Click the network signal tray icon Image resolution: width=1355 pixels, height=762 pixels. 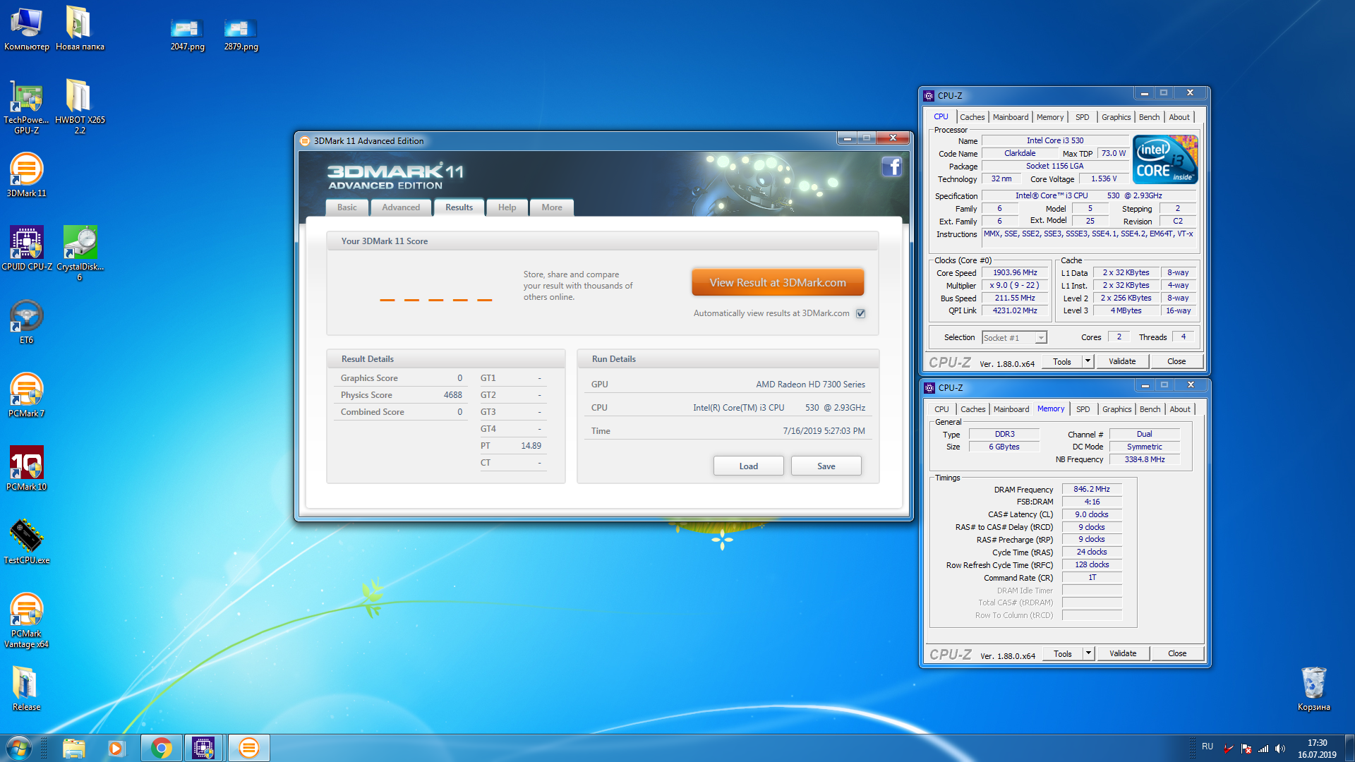pyautogui.click(x=1263, y=749)
